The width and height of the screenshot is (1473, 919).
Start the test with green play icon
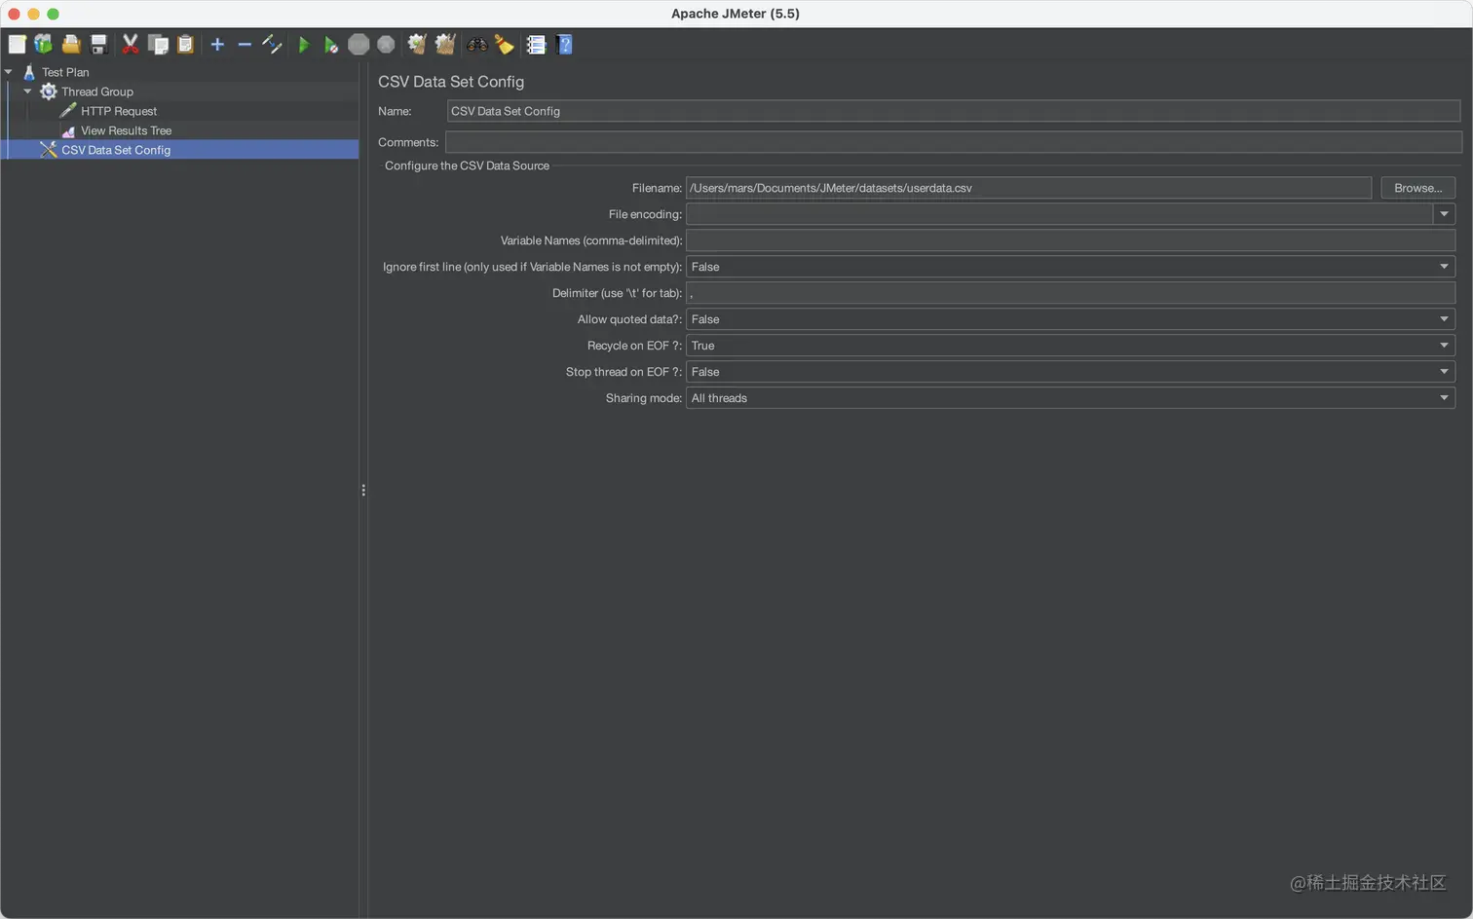(304, 44)
